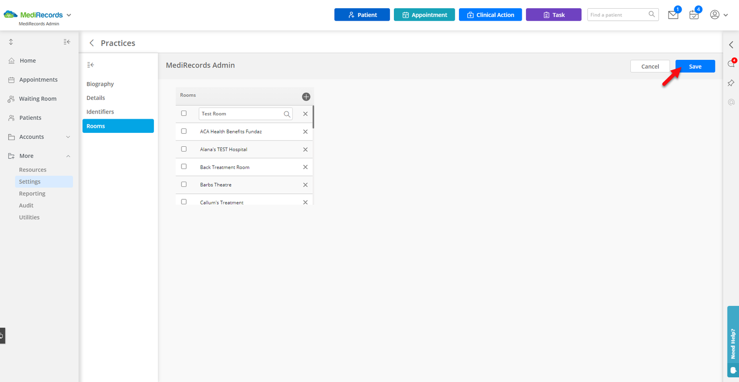Tick the Back Treatment Room checkbox
The height and width of the screenshot is (382, 739).
point(184,167)
